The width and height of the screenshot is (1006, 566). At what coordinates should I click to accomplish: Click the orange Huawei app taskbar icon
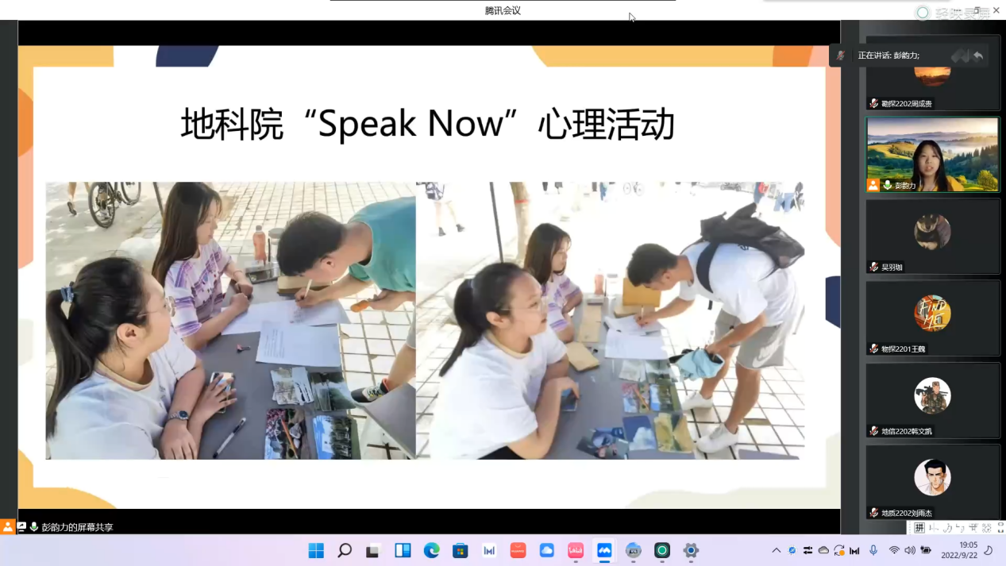(x=518, y=551)
